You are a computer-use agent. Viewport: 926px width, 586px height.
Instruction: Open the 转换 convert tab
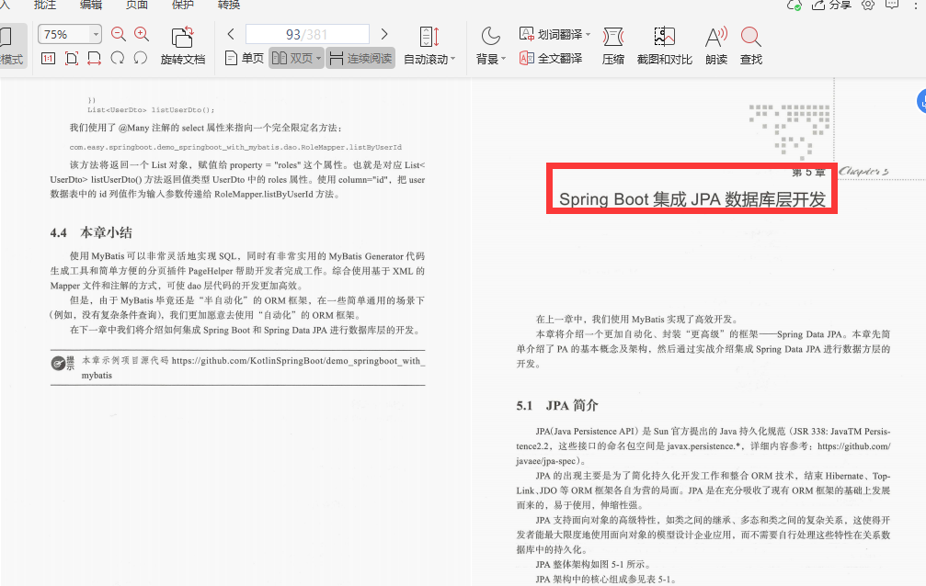[229, 5]
